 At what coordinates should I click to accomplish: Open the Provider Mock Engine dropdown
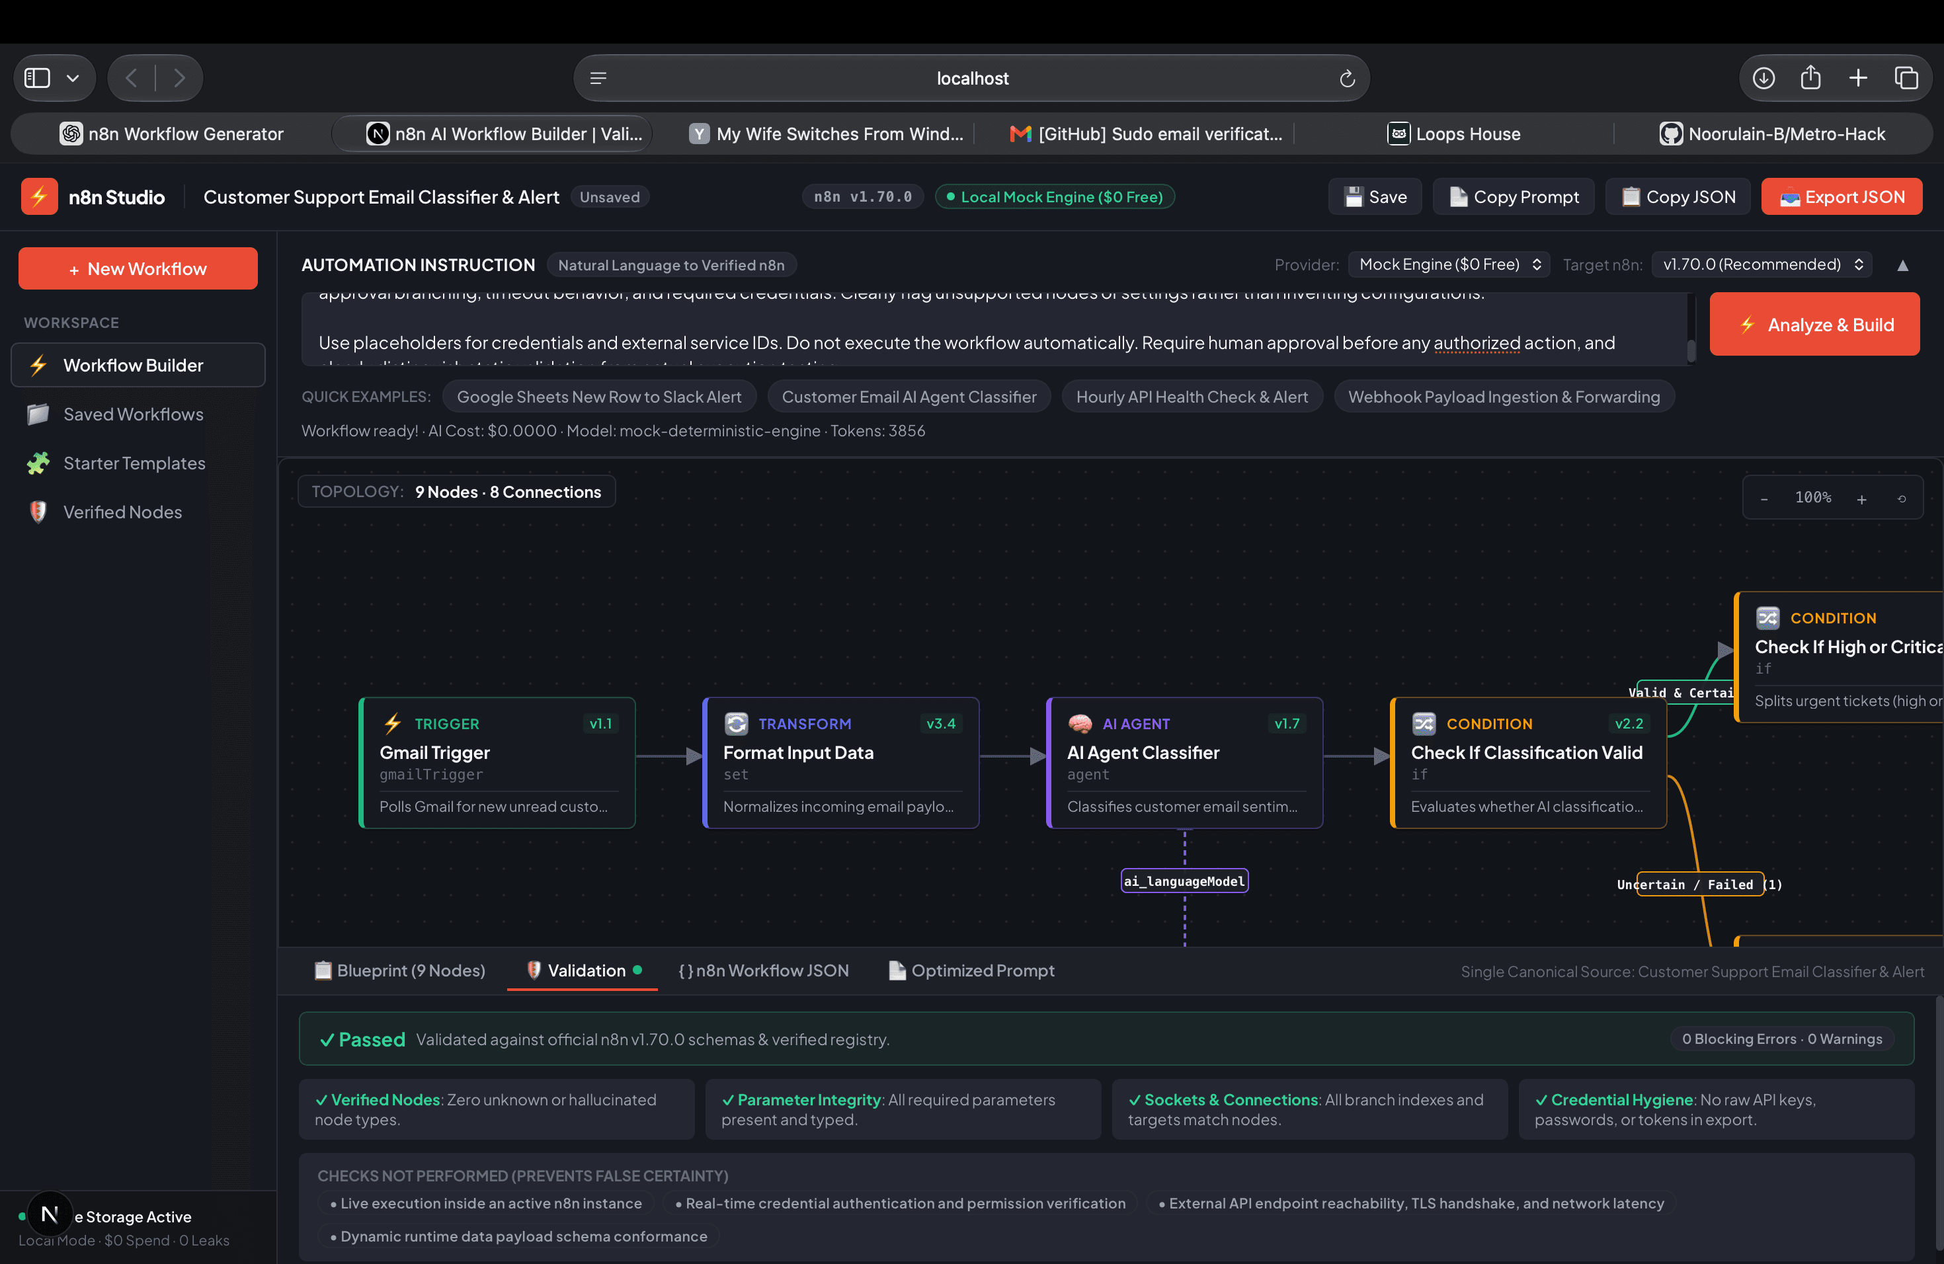[x=1449, y=264]
